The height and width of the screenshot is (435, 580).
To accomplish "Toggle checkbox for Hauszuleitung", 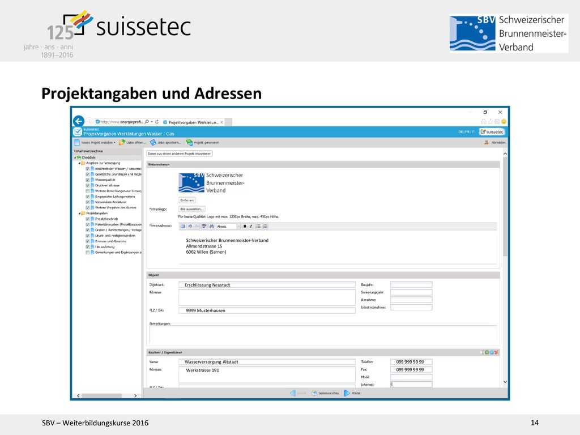I will click(88, 247).
